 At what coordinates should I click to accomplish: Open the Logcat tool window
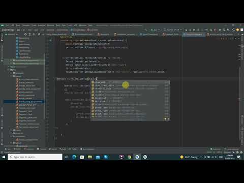click(53, 149)
